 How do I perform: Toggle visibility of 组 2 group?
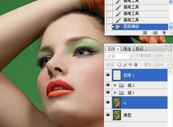(108, 85)
